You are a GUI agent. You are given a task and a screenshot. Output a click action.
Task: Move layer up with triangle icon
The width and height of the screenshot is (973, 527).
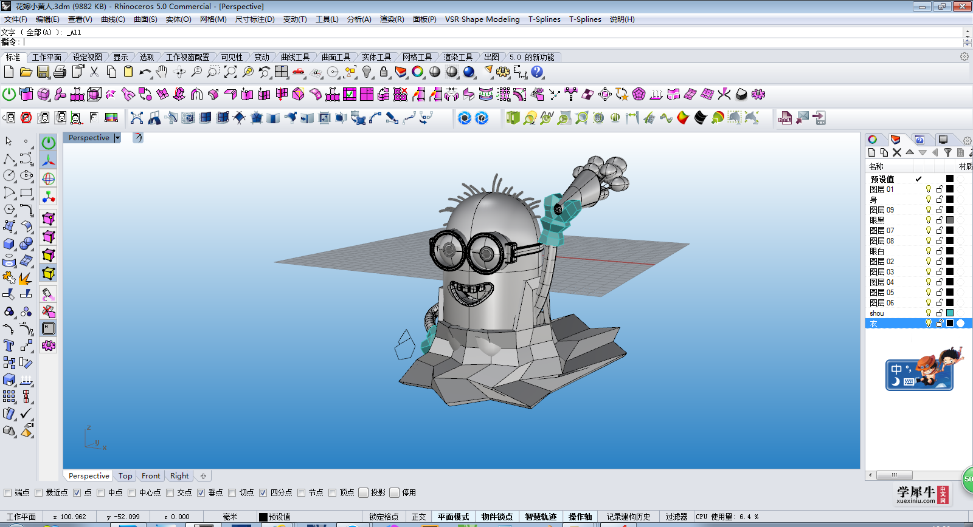[910, 152]
